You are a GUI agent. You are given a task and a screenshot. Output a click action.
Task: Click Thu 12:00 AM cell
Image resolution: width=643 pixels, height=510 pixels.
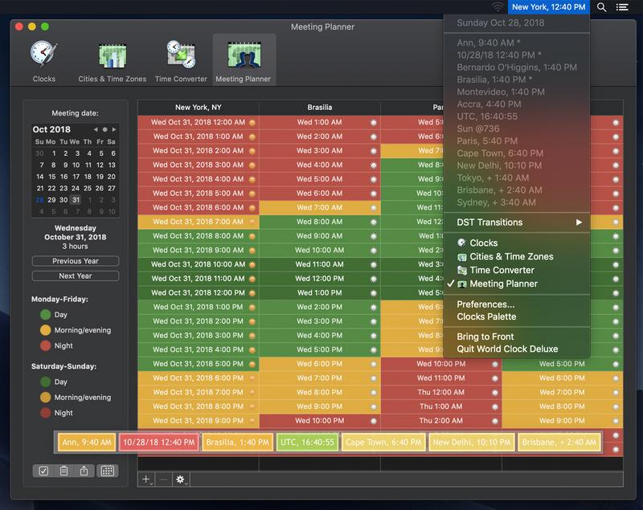pyautogui.click(x=441, y=393)
